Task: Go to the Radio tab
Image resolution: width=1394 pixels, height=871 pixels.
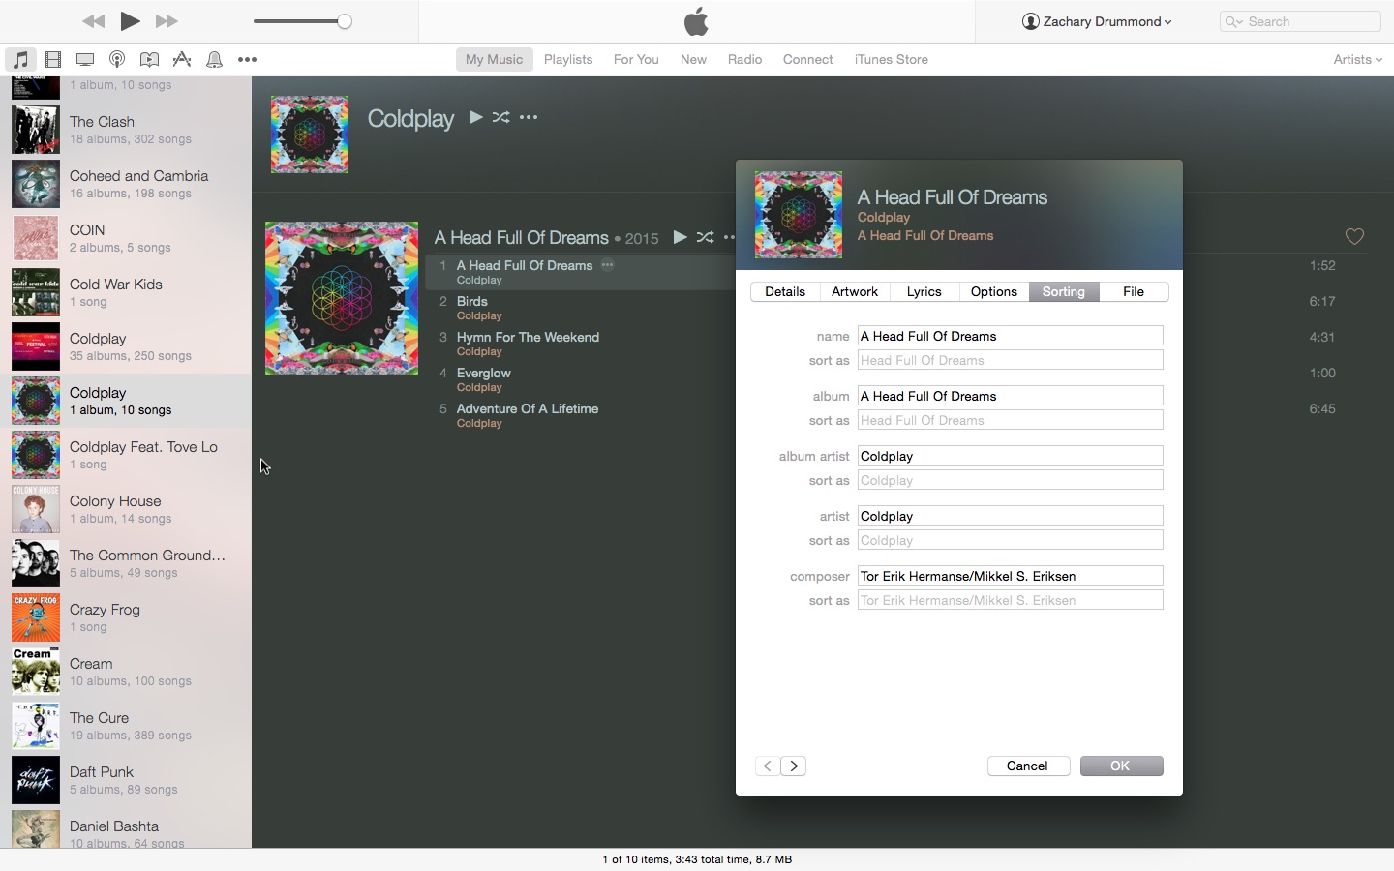Action: (744, 59)
